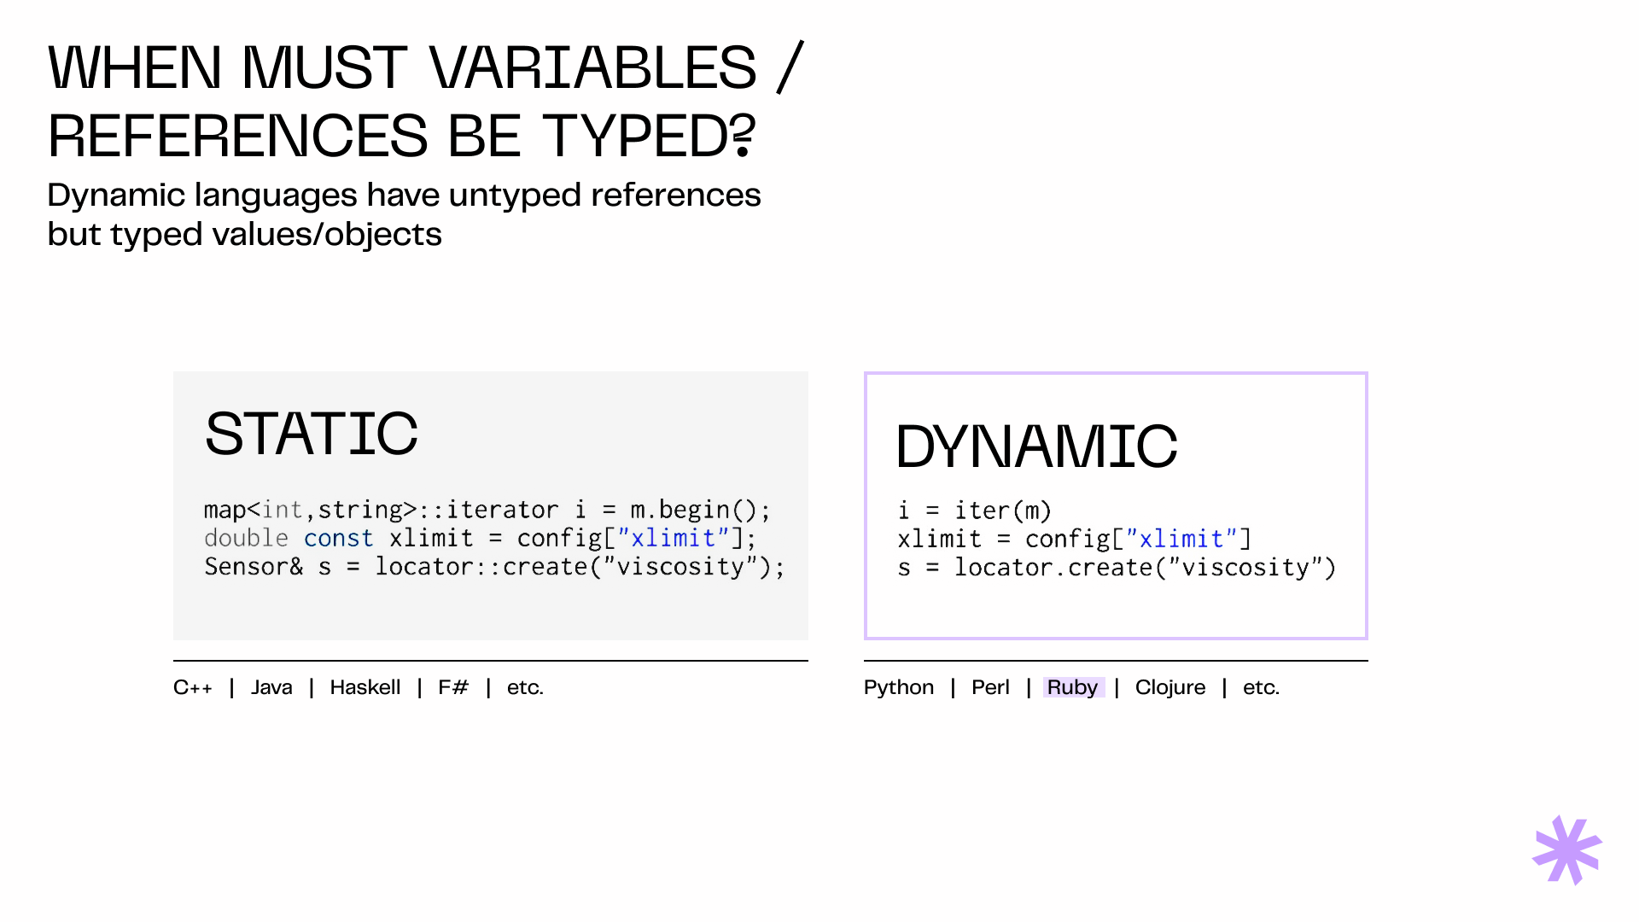Click the map iterator code line
Viewport: 1639px width, 922px height.
click(x=487, y=510)
